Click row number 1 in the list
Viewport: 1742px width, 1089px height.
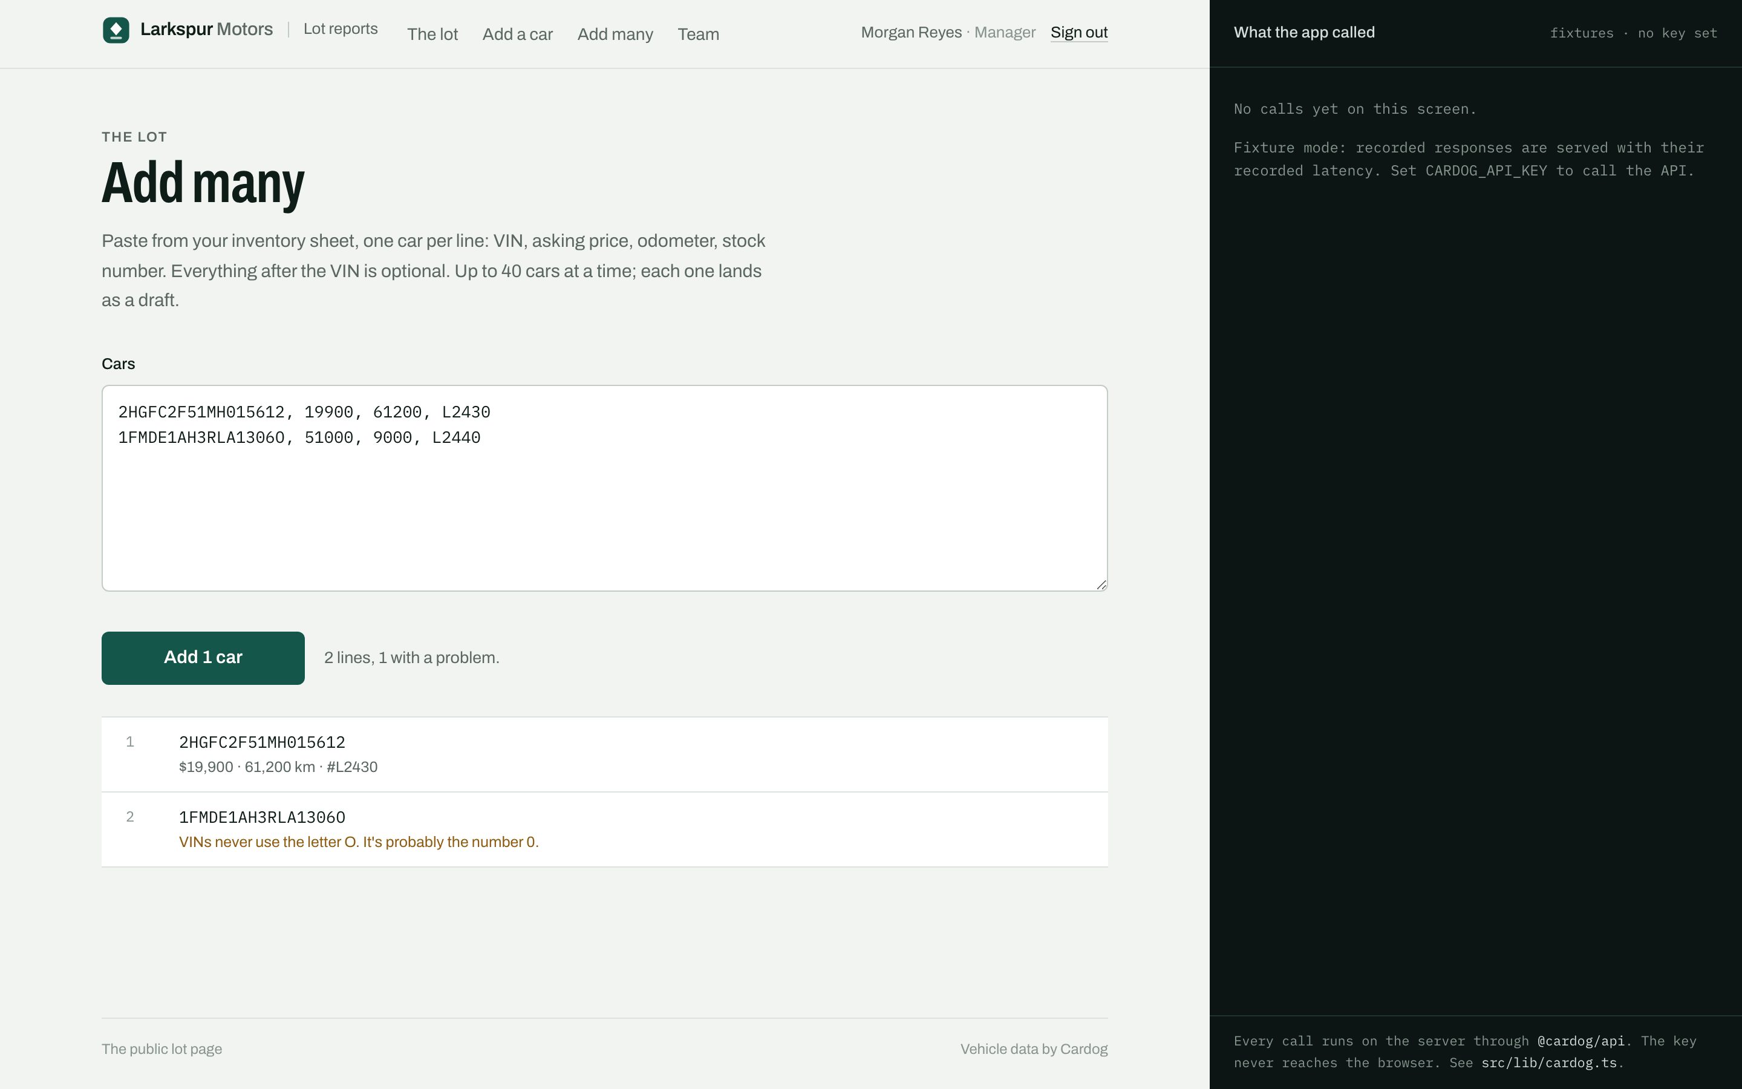[x=129, y=742]
